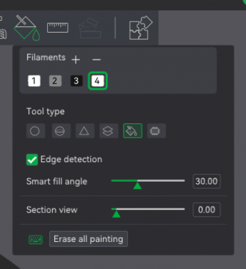Add a filament with plus button
Viewport: 246px width, 269px height.
pos(76,60)
